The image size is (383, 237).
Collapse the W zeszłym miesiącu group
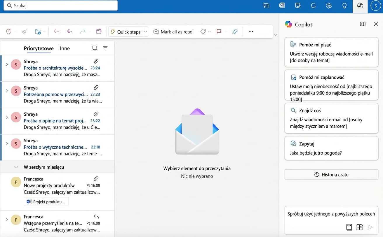16,167
